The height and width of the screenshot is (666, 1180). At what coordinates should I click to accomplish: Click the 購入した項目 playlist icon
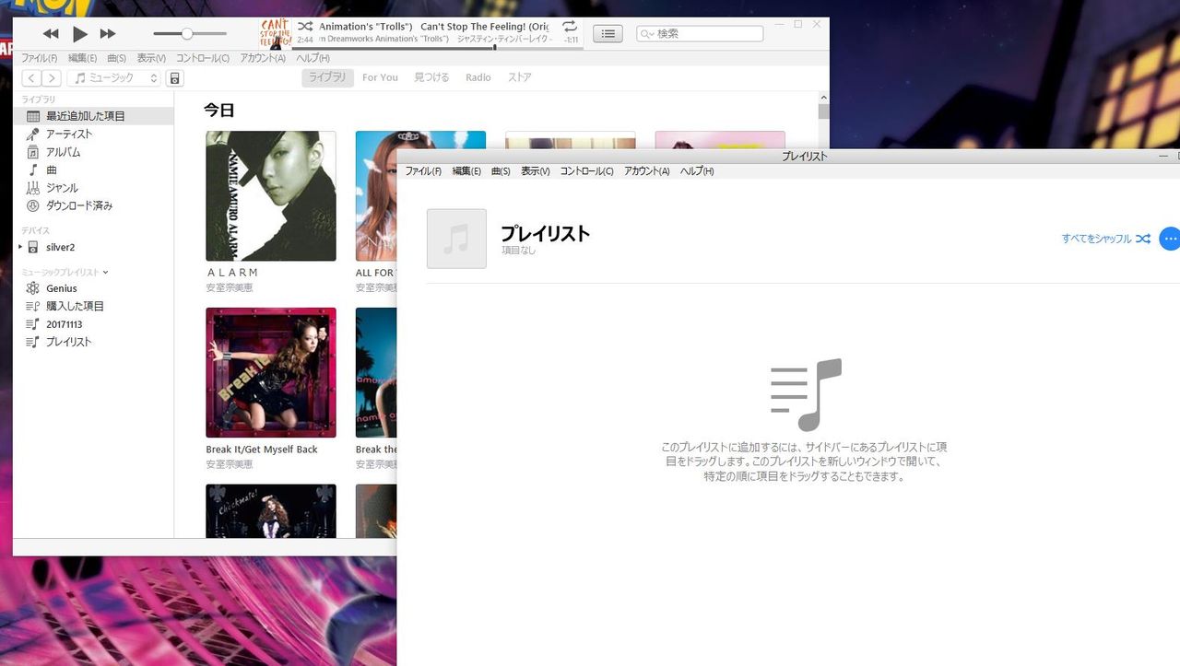click(x=33, y=306)
